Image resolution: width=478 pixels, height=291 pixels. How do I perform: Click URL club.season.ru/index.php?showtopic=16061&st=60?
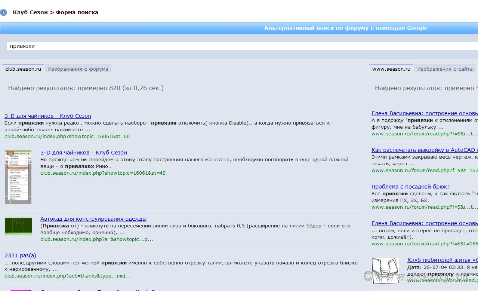(67, 137)
